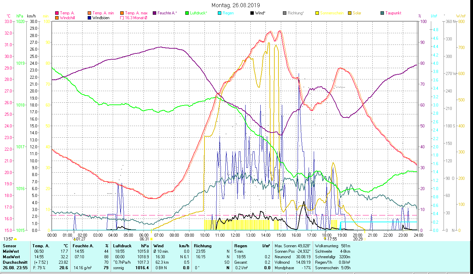Click the orange Windchill legend square
The width and height of the screenshot is (473, 274).
click(57, 18)
